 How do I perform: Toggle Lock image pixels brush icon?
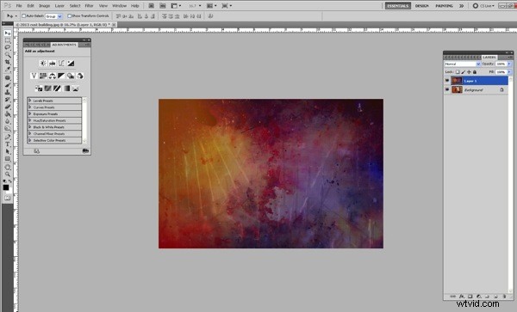click(464, 72)
